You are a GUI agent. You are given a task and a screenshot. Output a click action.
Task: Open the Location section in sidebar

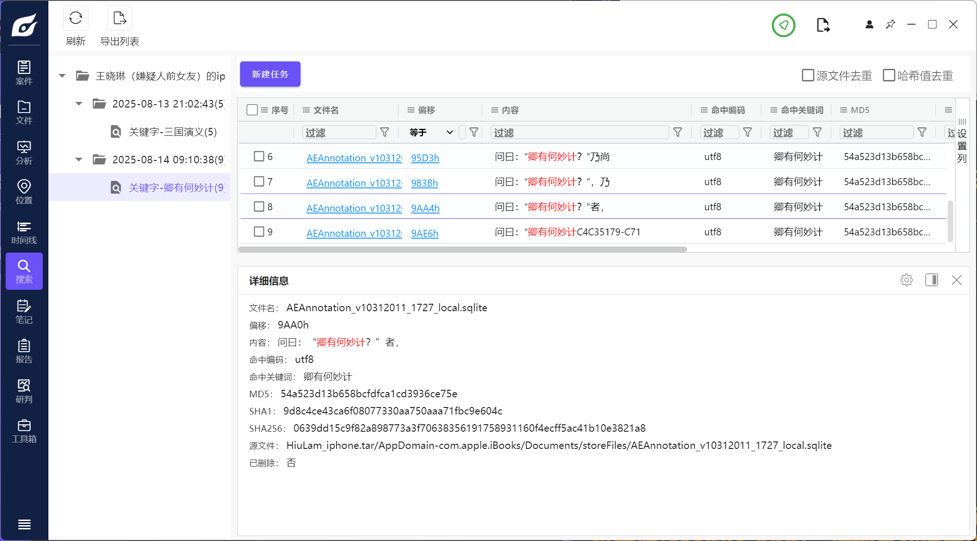(x=24, y=192)
